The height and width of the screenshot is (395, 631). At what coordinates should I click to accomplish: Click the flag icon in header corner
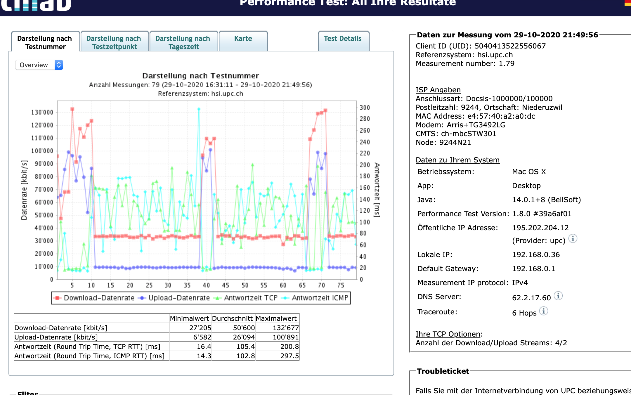627,3
